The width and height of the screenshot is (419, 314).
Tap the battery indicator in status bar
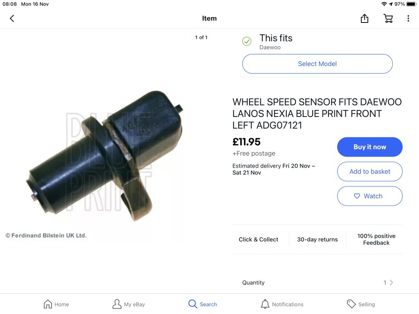(411, 4)
